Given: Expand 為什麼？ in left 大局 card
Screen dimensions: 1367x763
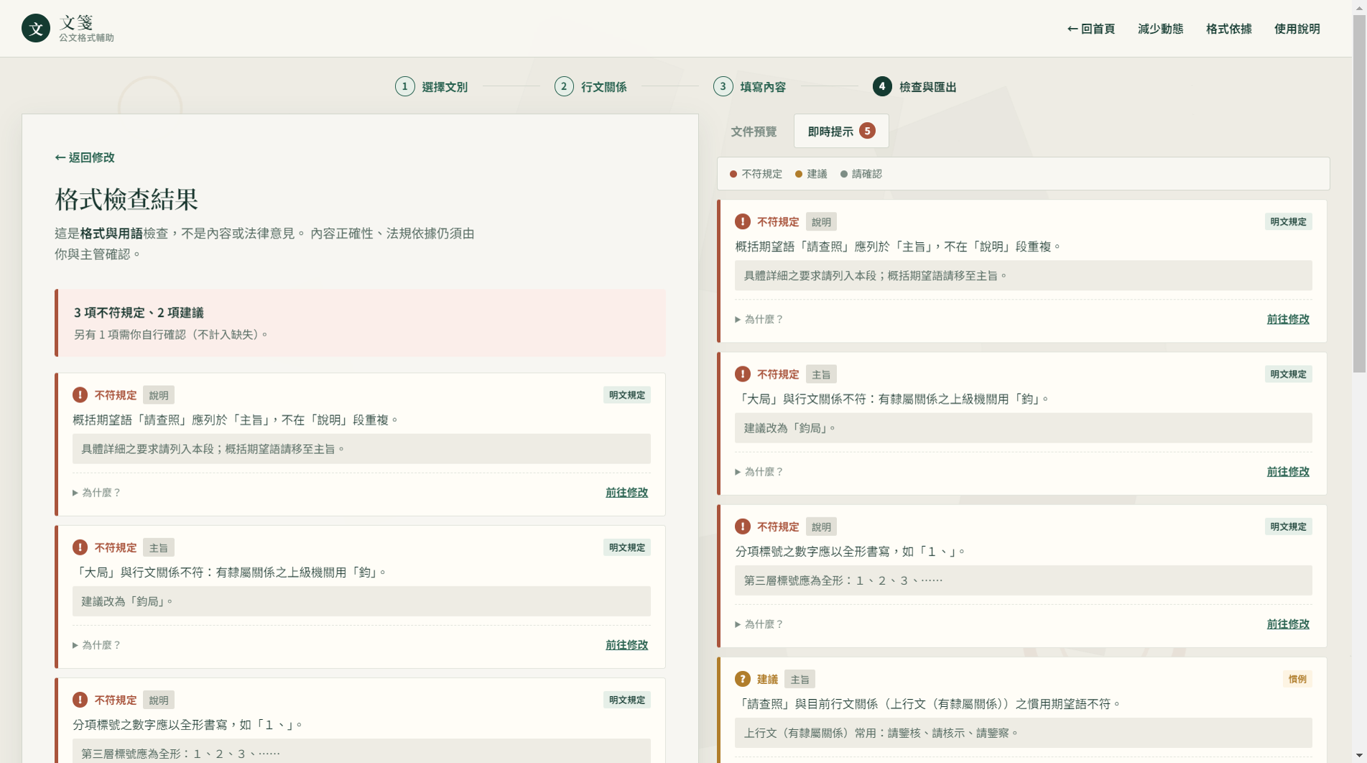Looking at the screenshot, I should pos(97,645).
